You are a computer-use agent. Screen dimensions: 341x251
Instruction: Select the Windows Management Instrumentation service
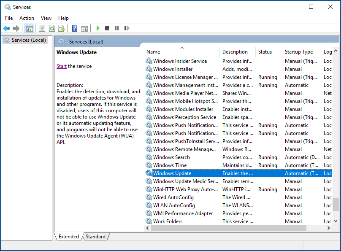pyautogui.click(x=238, y=85)
